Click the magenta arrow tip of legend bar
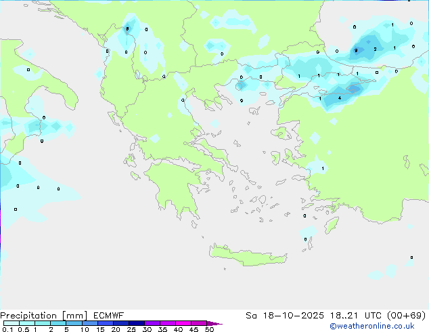This screenshot has width=429, height=332. pos(219,323)
